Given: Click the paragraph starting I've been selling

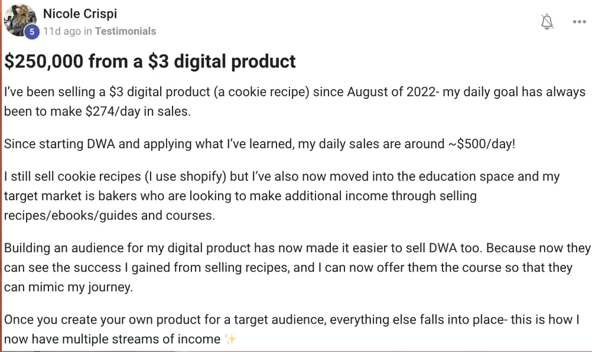Looking at the screenshot, I should (x=294, y=102).
